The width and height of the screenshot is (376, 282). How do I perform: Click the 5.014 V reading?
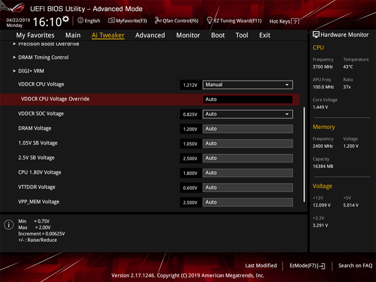351,205
